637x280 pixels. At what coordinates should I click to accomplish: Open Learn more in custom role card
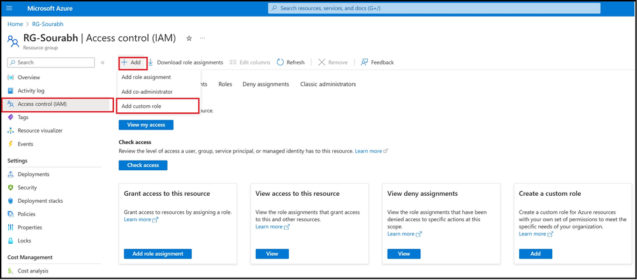[x=536, y=233]
